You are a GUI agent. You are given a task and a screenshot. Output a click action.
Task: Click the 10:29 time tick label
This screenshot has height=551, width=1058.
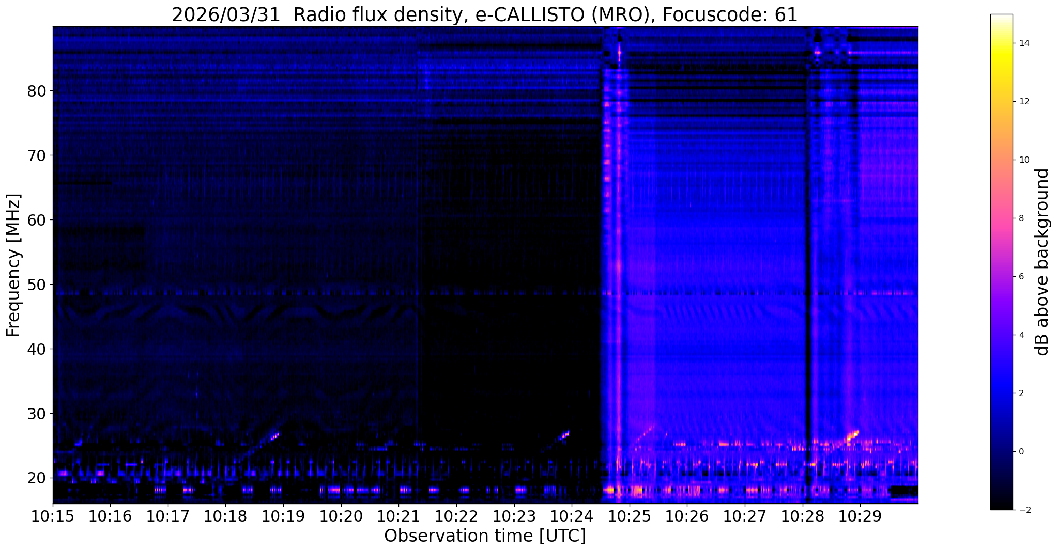861,515
